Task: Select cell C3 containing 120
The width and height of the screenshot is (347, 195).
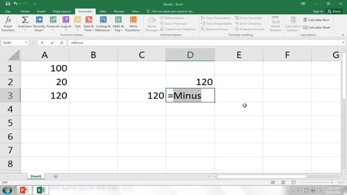Action: [142, 95]
